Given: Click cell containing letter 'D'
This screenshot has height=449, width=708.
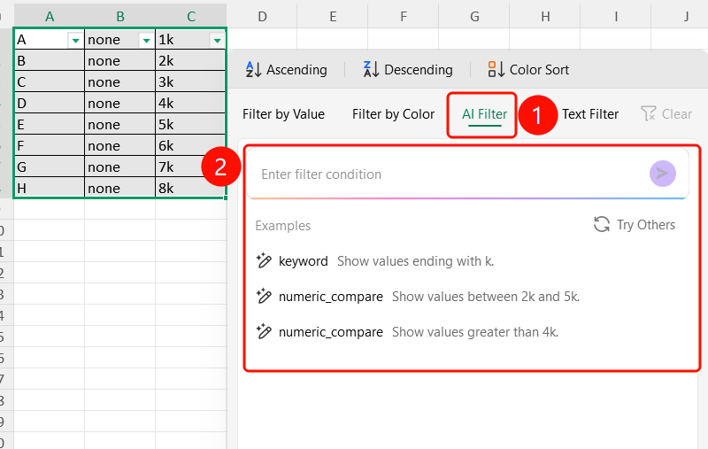Looking at the screenshot, I should click(x=50, y=104).
